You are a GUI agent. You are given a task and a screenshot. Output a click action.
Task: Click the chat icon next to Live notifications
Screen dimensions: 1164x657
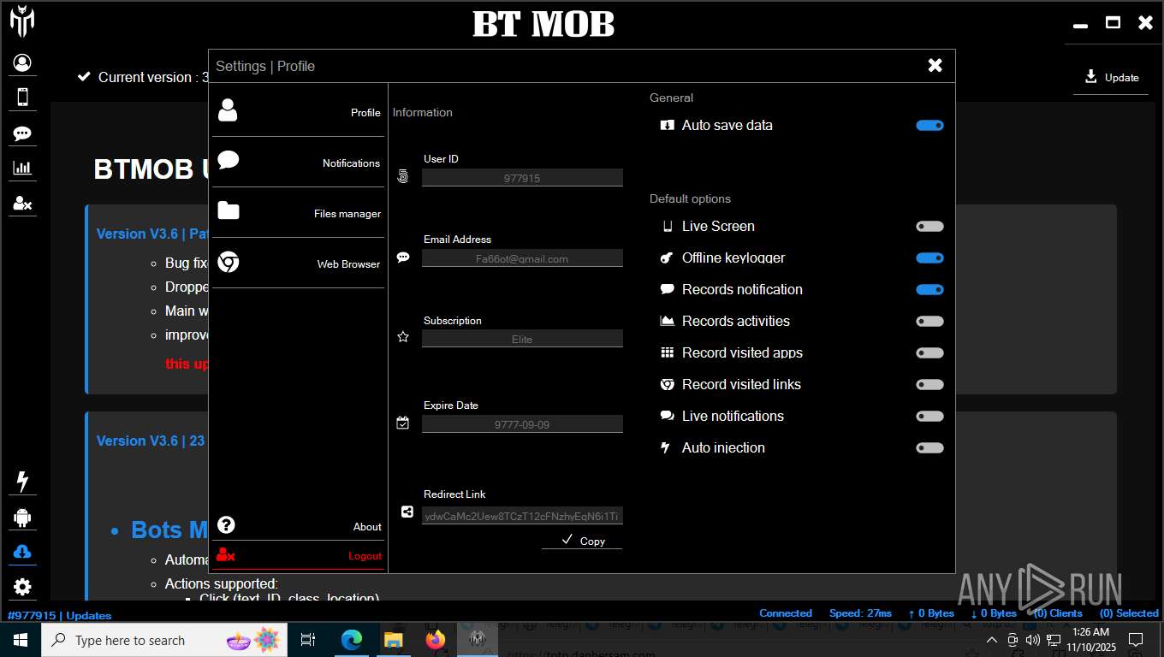(668, 416)
